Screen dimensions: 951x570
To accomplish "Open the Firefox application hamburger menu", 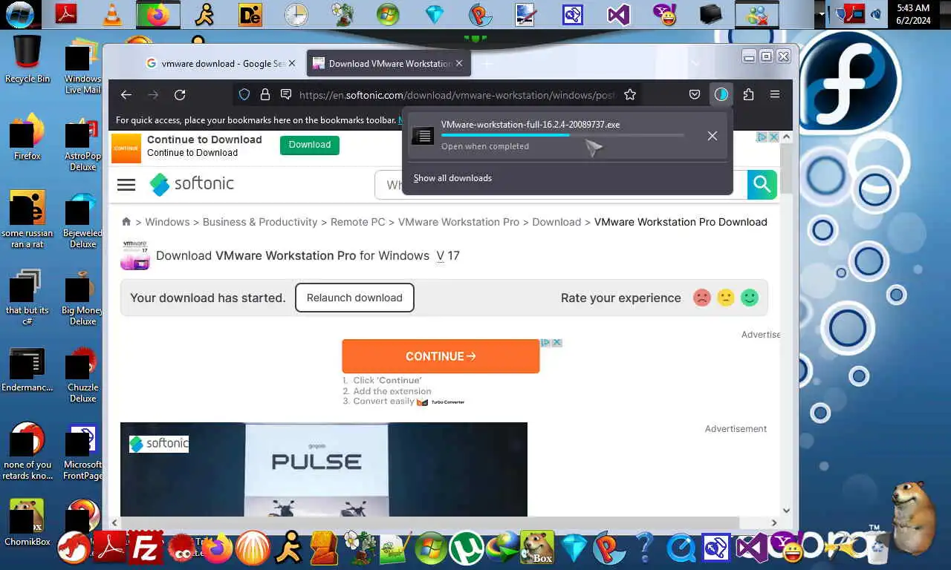I will pyautogui.click(x=775, y=95).
